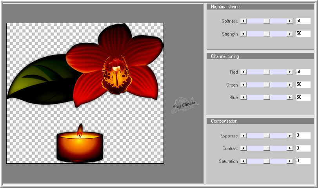Click the Exposure value field

pos(303,136)
